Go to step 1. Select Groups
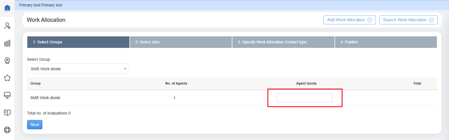Screen dimensions: 449x140 tap(78, 42)
